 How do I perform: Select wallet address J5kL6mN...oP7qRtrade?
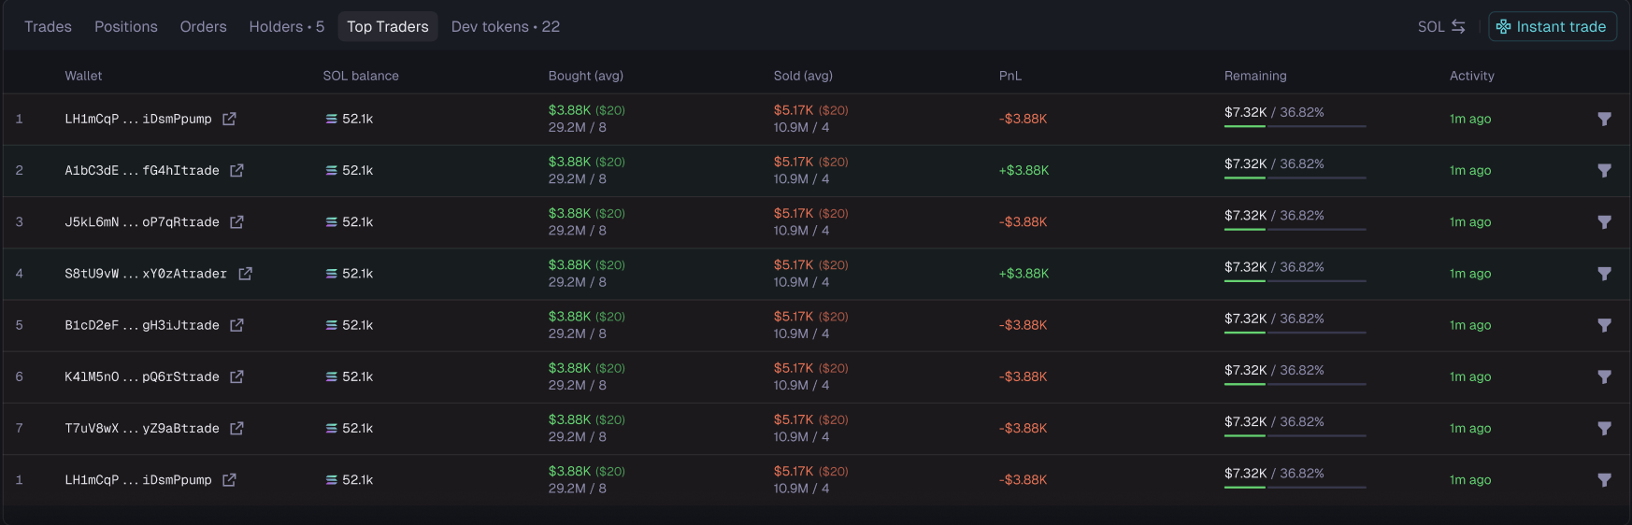tap(142, 222)
